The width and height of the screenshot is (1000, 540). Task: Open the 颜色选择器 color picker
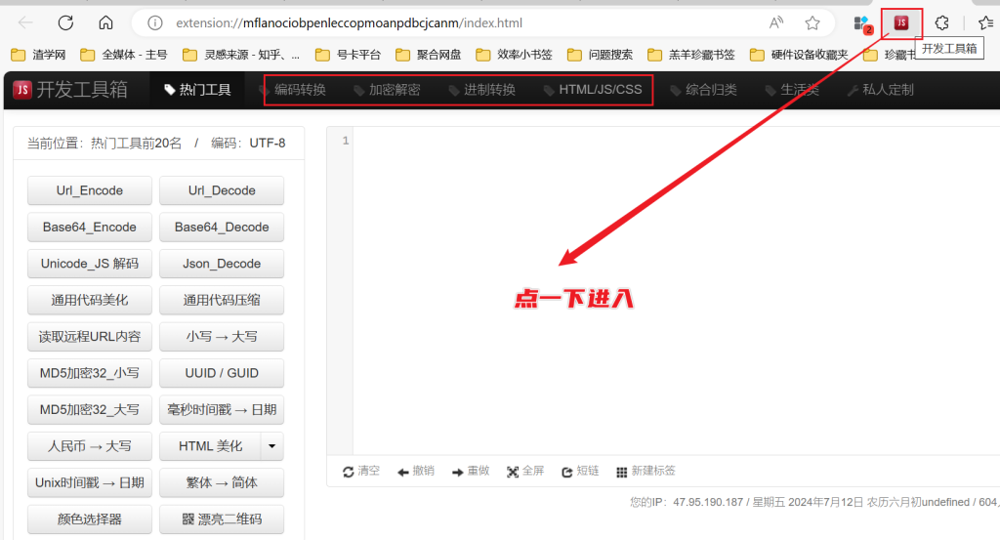(x=89, y=519)
